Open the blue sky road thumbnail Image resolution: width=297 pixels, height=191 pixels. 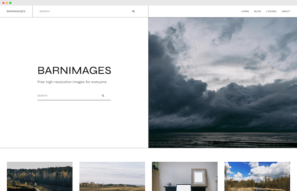click(x=257, y=176)
